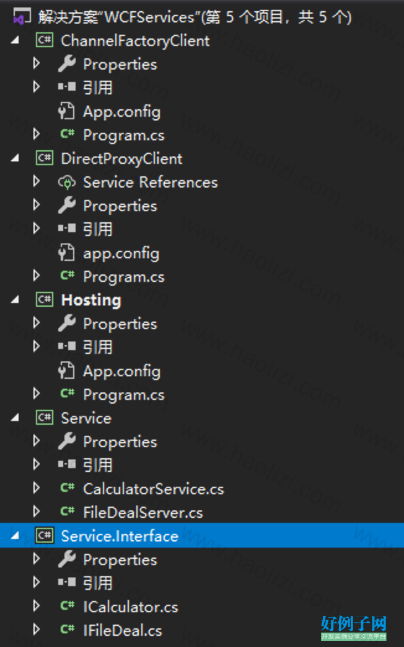Click the references icon under Hosting
404x647 pixels.
coord(67,346)
